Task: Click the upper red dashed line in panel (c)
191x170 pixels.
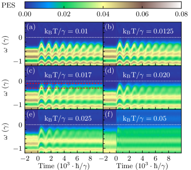Action: point(64,84)
